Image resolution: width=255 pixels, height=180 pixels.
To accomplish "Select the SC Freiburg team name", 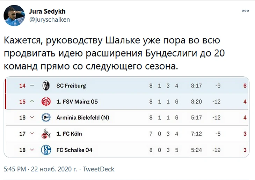I will (x=71, y=86).
